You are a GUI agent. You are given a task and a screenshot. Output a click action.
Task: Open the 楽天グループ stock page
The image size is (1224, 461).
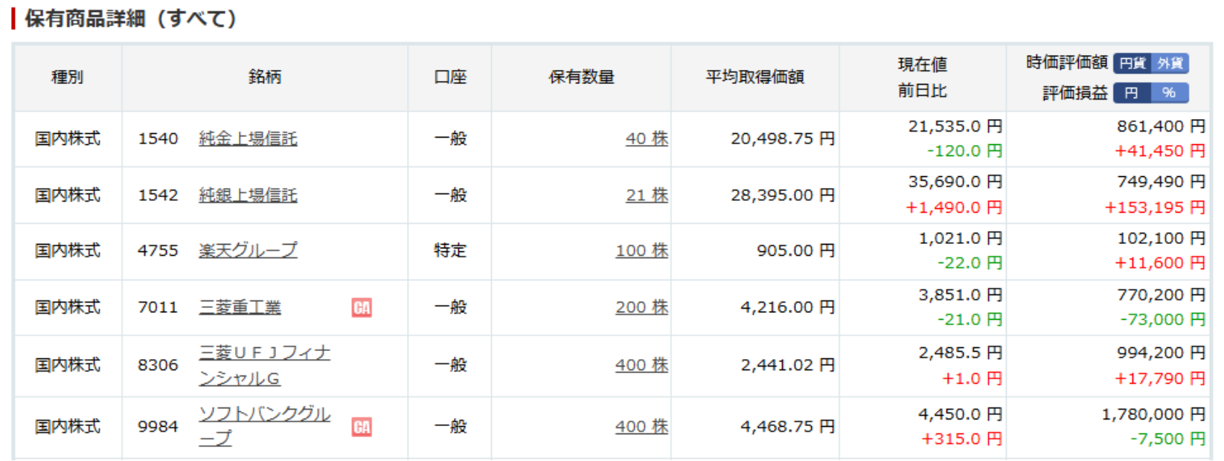(x=247, y=251)
